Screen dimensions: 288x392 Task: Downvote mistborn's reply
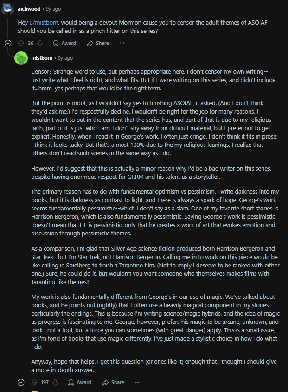pos(55,382)
